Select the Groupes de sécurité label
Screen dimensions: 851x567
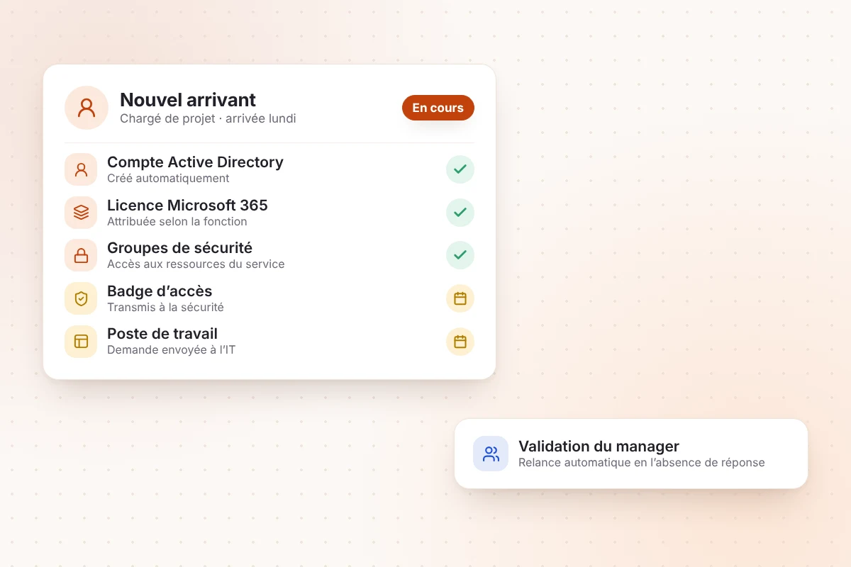pos(179,248)
